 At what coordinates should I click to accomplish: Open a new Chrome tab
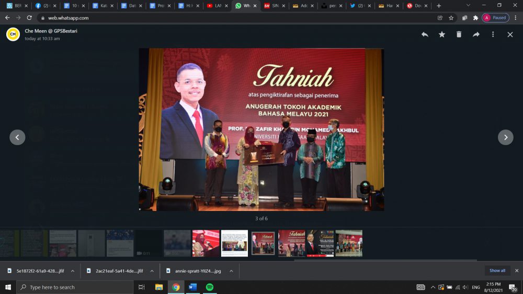439,6
